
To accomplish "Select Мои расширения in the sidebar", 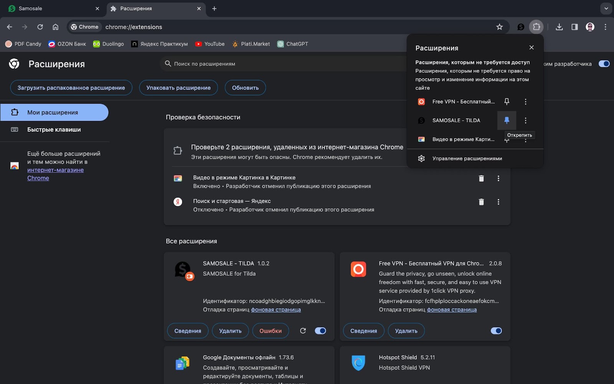I will click(54, 112).
